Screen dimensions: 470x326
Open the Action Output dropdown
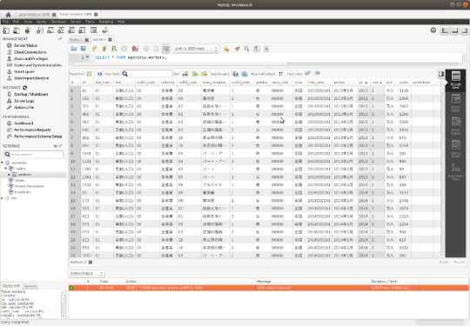(87, 273)
